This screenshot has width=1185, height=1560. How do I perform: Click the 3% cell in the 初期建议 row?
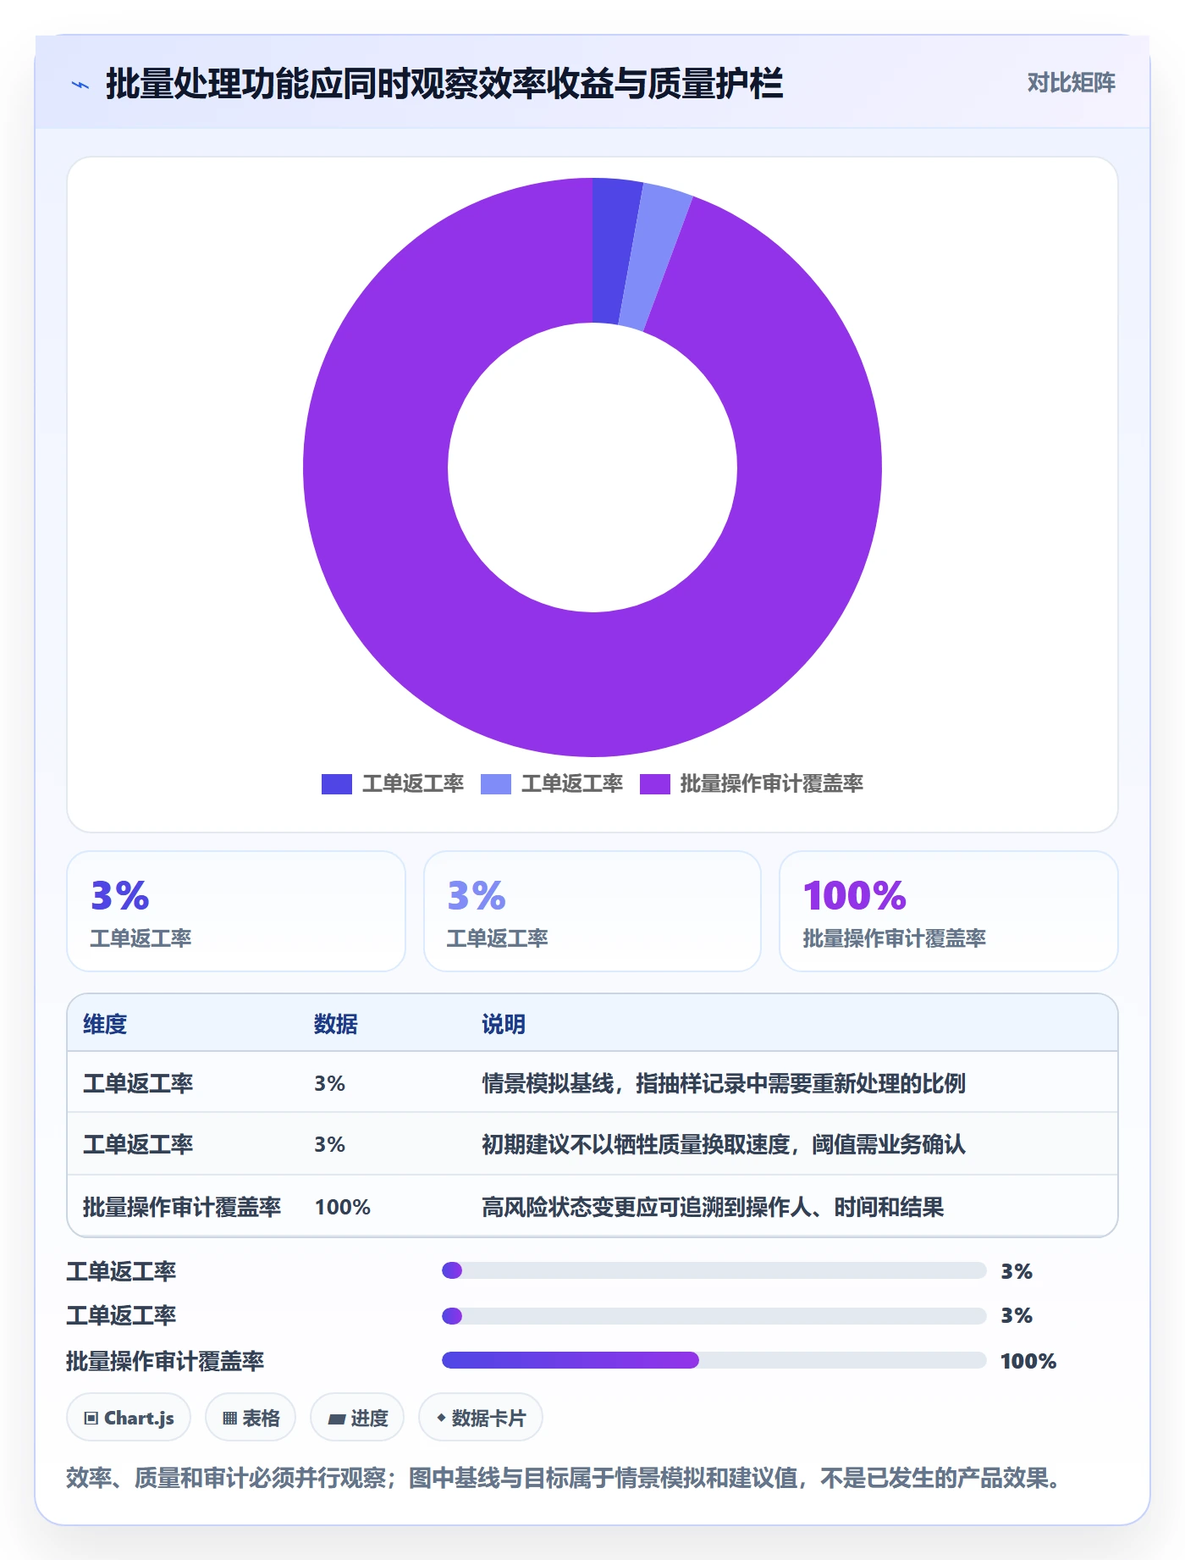point(329,1144)
